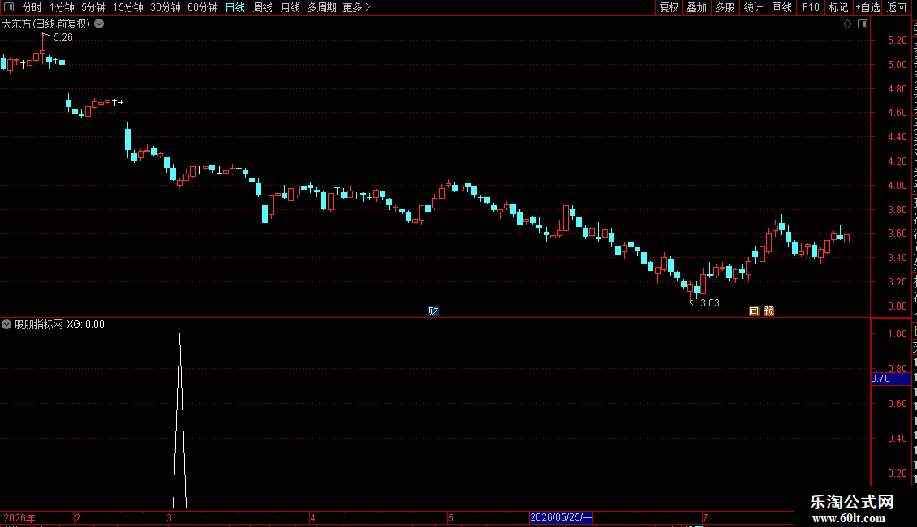Screen dimensions: 917x527
Task: Click month 3 on the time axis
Action: click(x=169, y=518)
